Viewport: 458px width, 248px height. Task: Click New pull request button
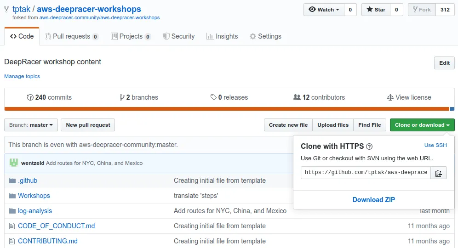click(x=88, y=125)
